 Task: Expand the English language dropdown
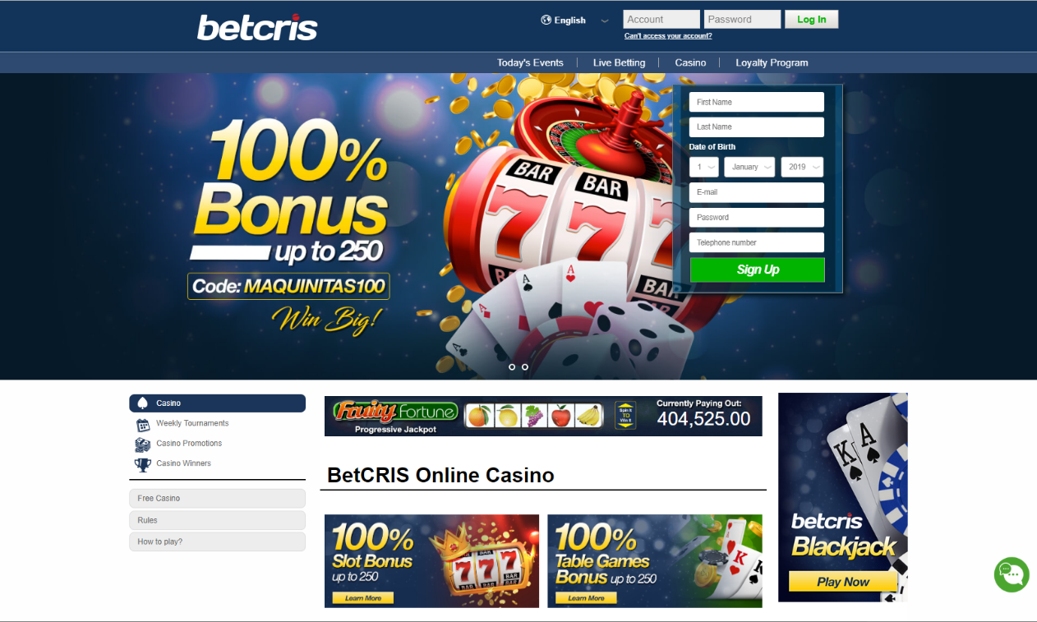[575, 21]
